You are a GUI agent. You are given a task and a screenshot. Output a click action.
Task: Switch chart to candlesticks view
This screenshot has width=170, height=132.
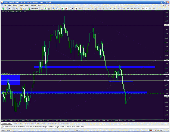tap(45, 9)
